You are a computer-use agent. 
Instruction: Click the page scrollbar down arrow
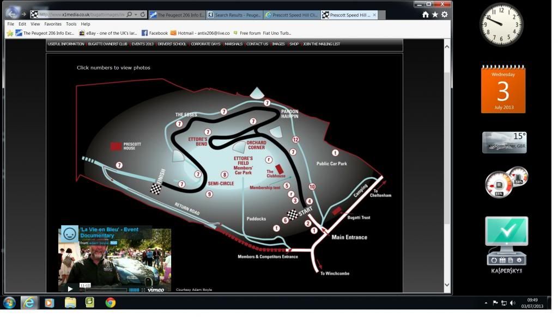coord(447,285)
